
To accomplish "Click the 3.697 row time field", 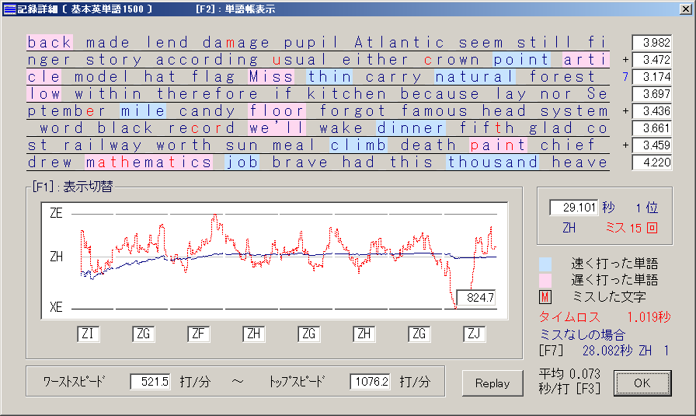I will [x=652, y=94].
